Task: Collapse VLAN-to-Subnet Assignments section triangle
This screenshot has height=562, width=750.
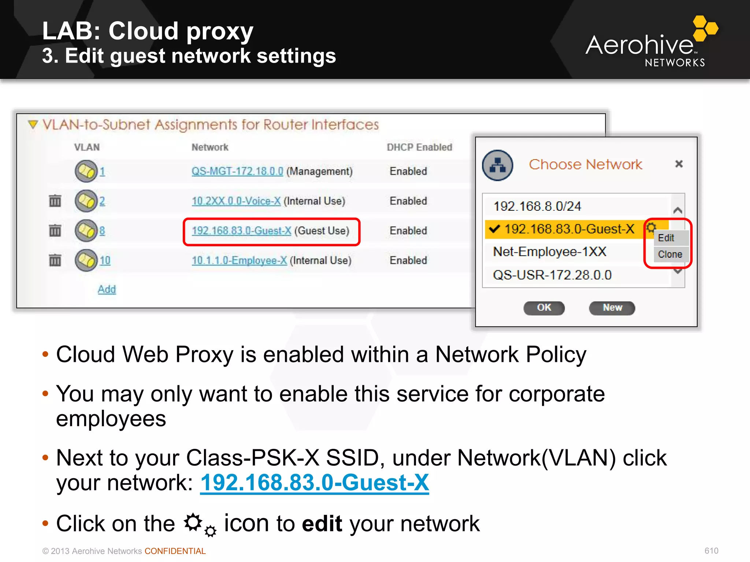Action: click(x=33, y=124)
